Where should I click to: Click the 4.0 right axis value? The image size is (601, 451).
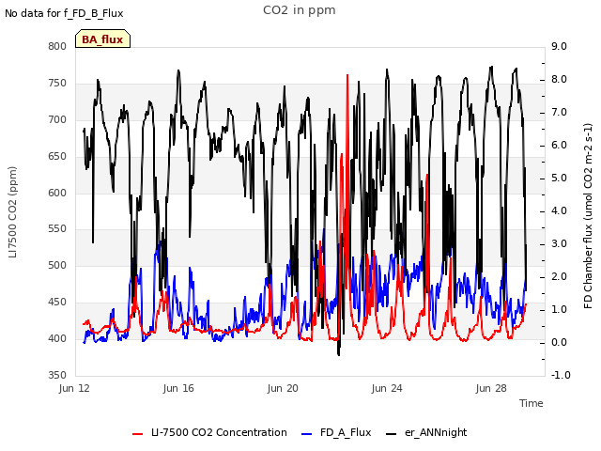[x=560, y=210]
